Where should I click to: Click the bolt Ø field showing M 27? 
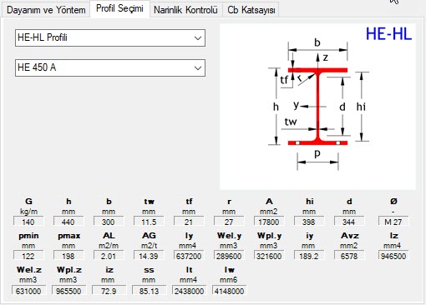(x=393, y=222)
